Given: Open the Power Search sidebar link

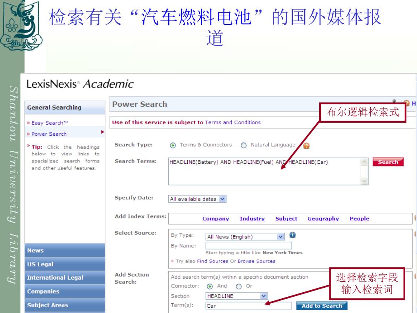Looking at the screenshot, I should pos(49,134).
